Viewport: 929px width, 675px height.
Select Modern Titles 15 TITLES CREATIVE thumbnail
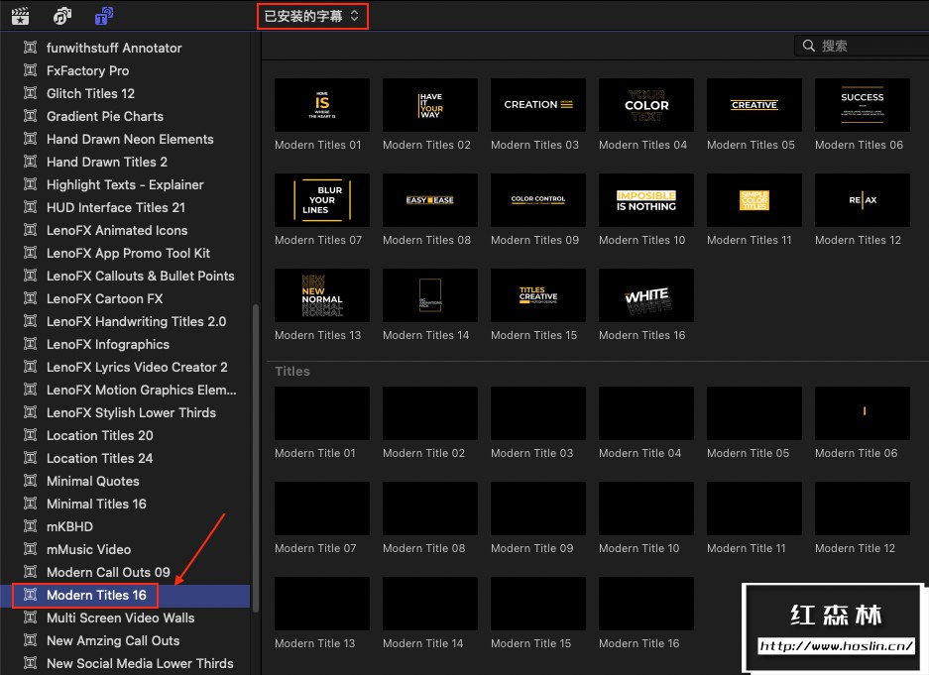(x=538, y=295)
